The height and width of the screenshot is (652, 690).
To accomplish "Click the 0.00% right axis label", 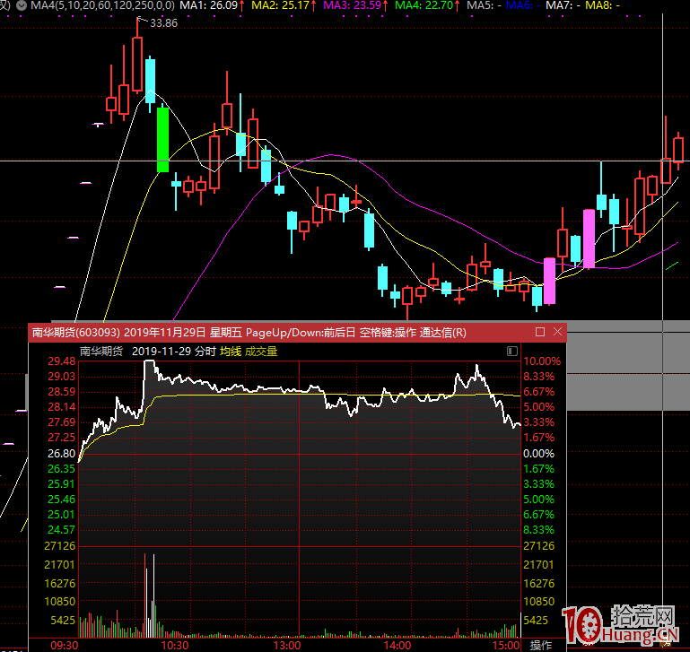I will 538,454.
